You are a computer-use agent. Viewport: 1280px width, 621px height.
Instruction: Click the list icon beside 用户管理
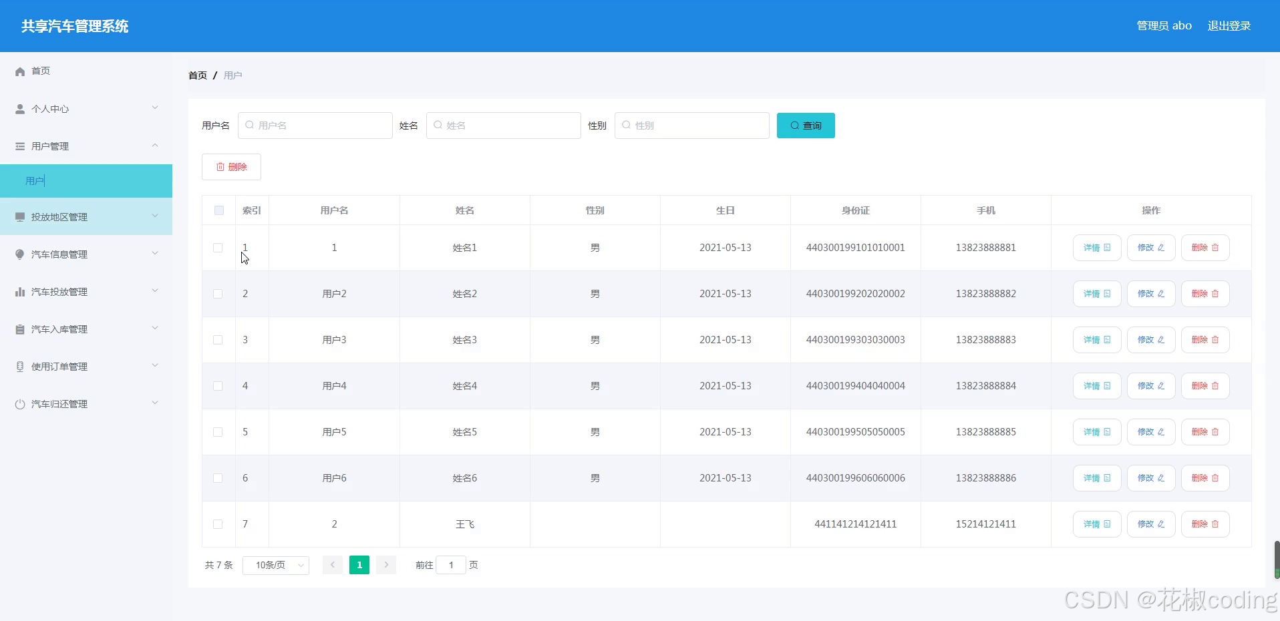(20, 146)
